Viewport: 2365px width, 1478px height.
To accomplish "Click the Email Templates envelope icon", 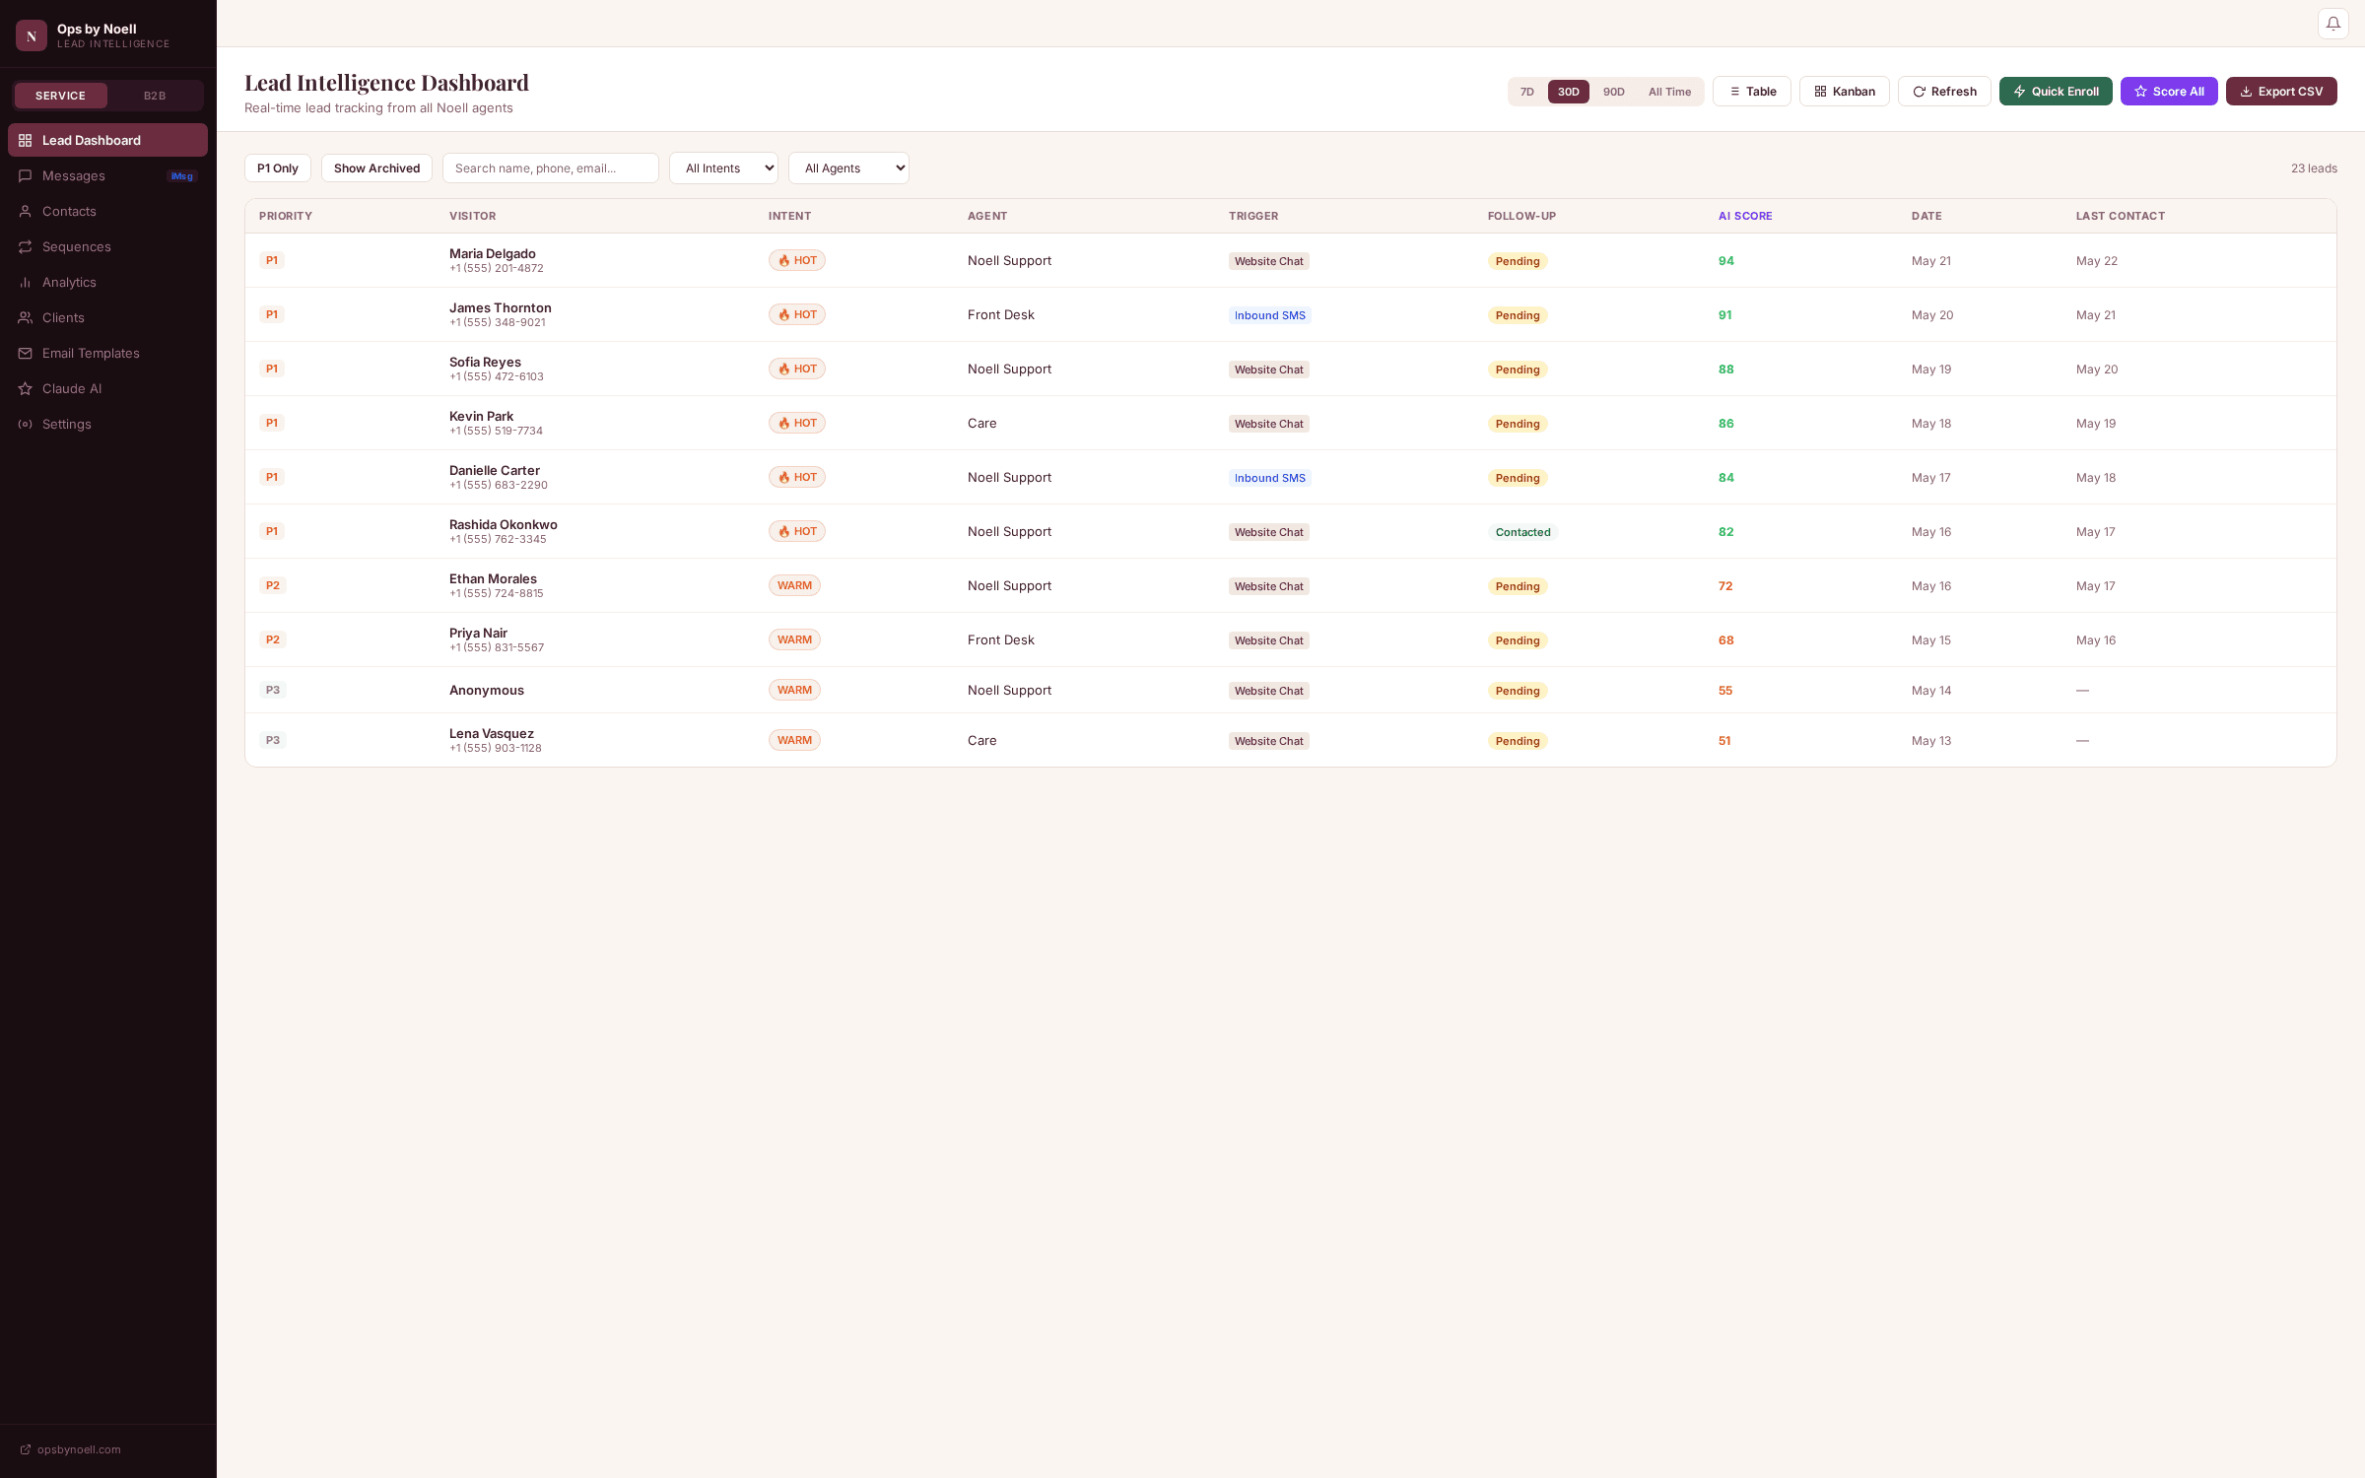I will point(26,354).
